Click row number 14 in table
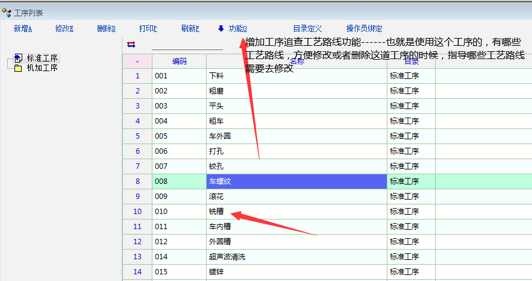The image size is (532, 281). click(x=137, y=272)
